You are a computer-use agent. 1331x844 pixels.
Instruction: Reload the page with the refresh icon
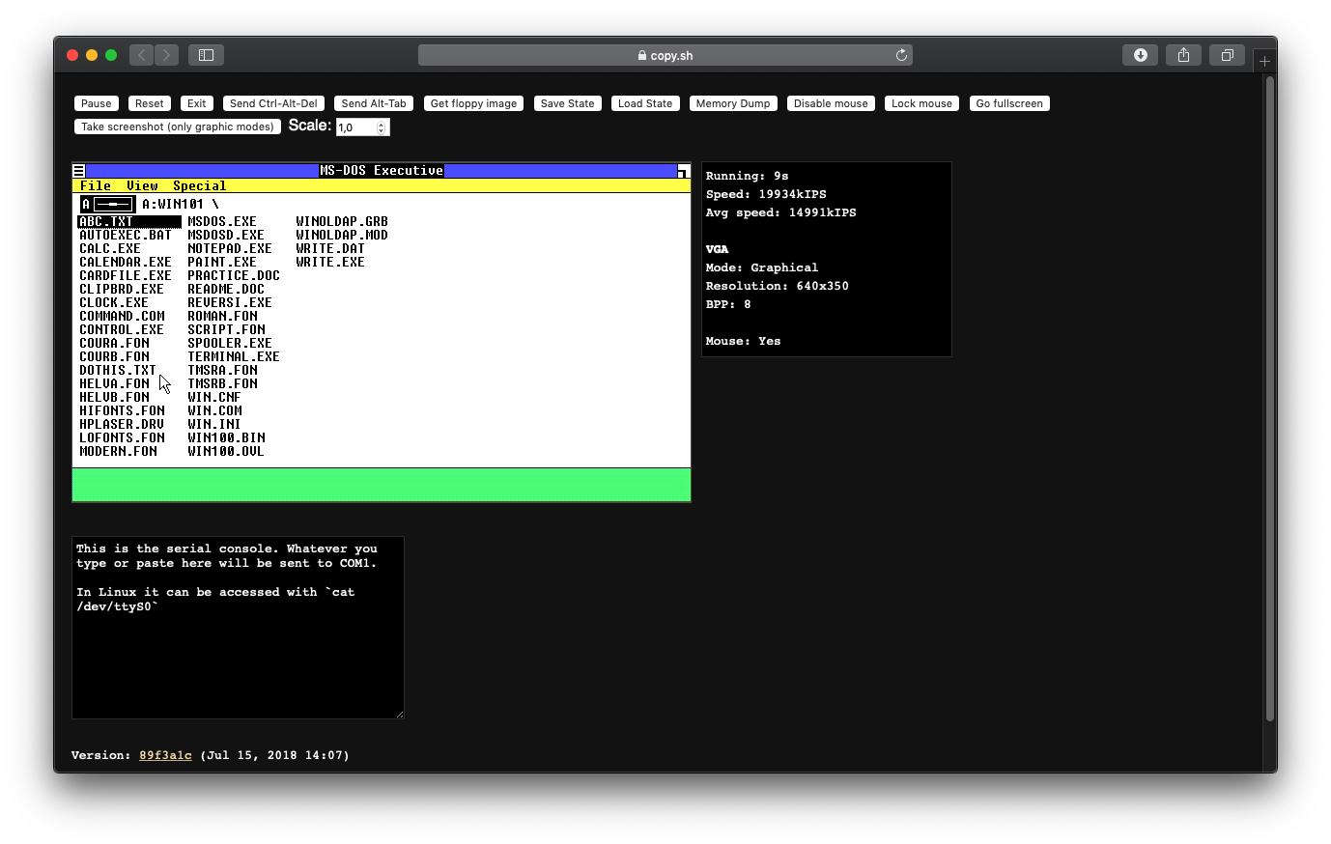pyautogui.click(x=901, y=55)
